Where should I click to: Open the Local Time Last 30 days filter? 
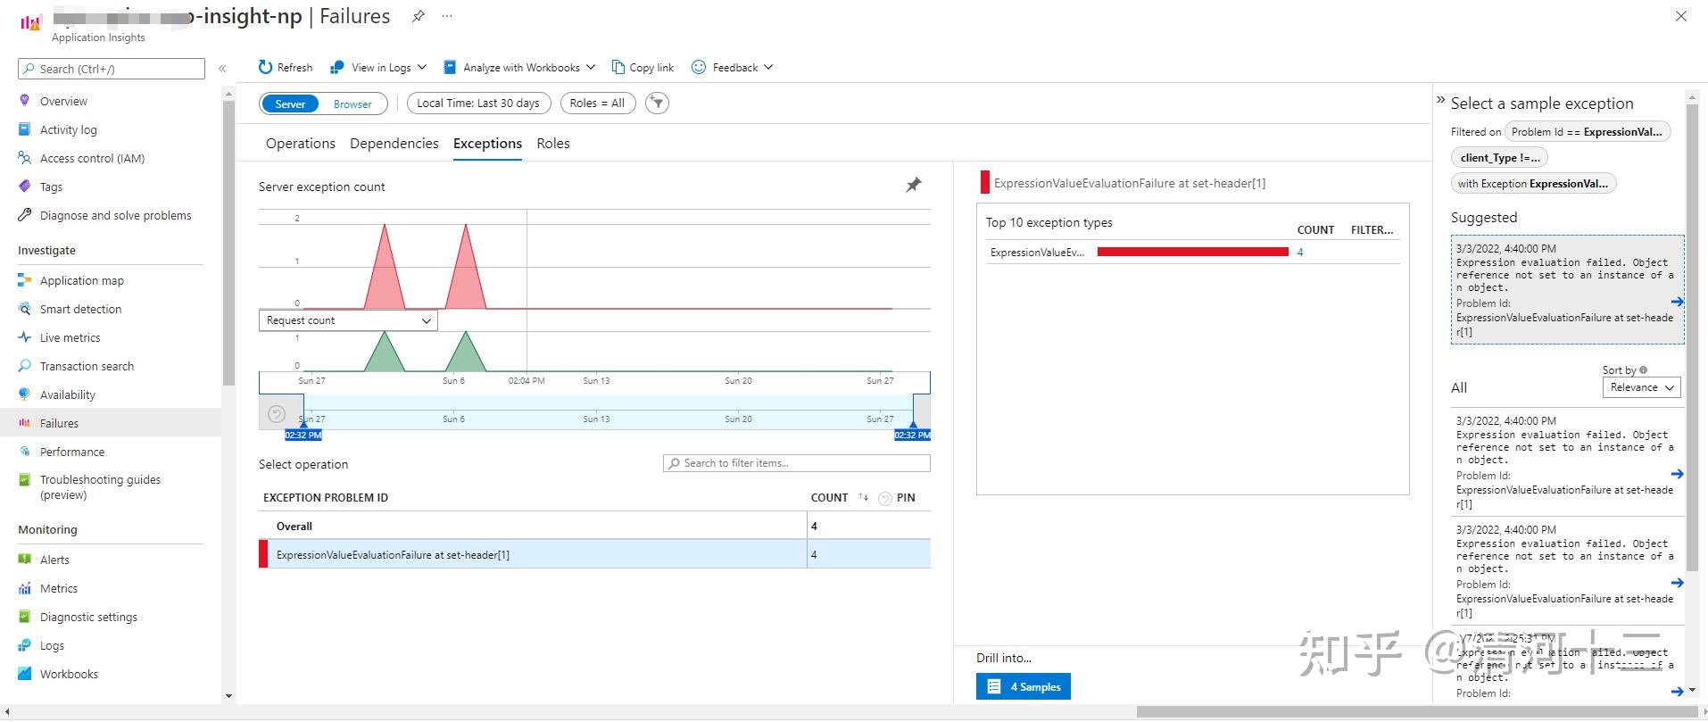[478, 104]
